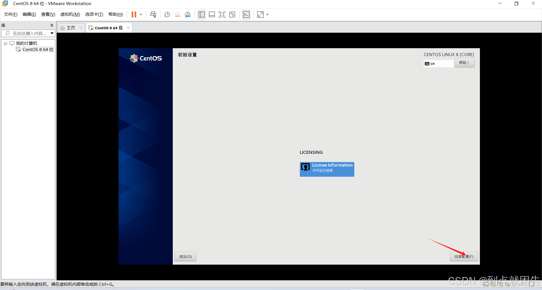Close the 库 library panel
Viewport: 542px width, 290px height.
[52, 25]
